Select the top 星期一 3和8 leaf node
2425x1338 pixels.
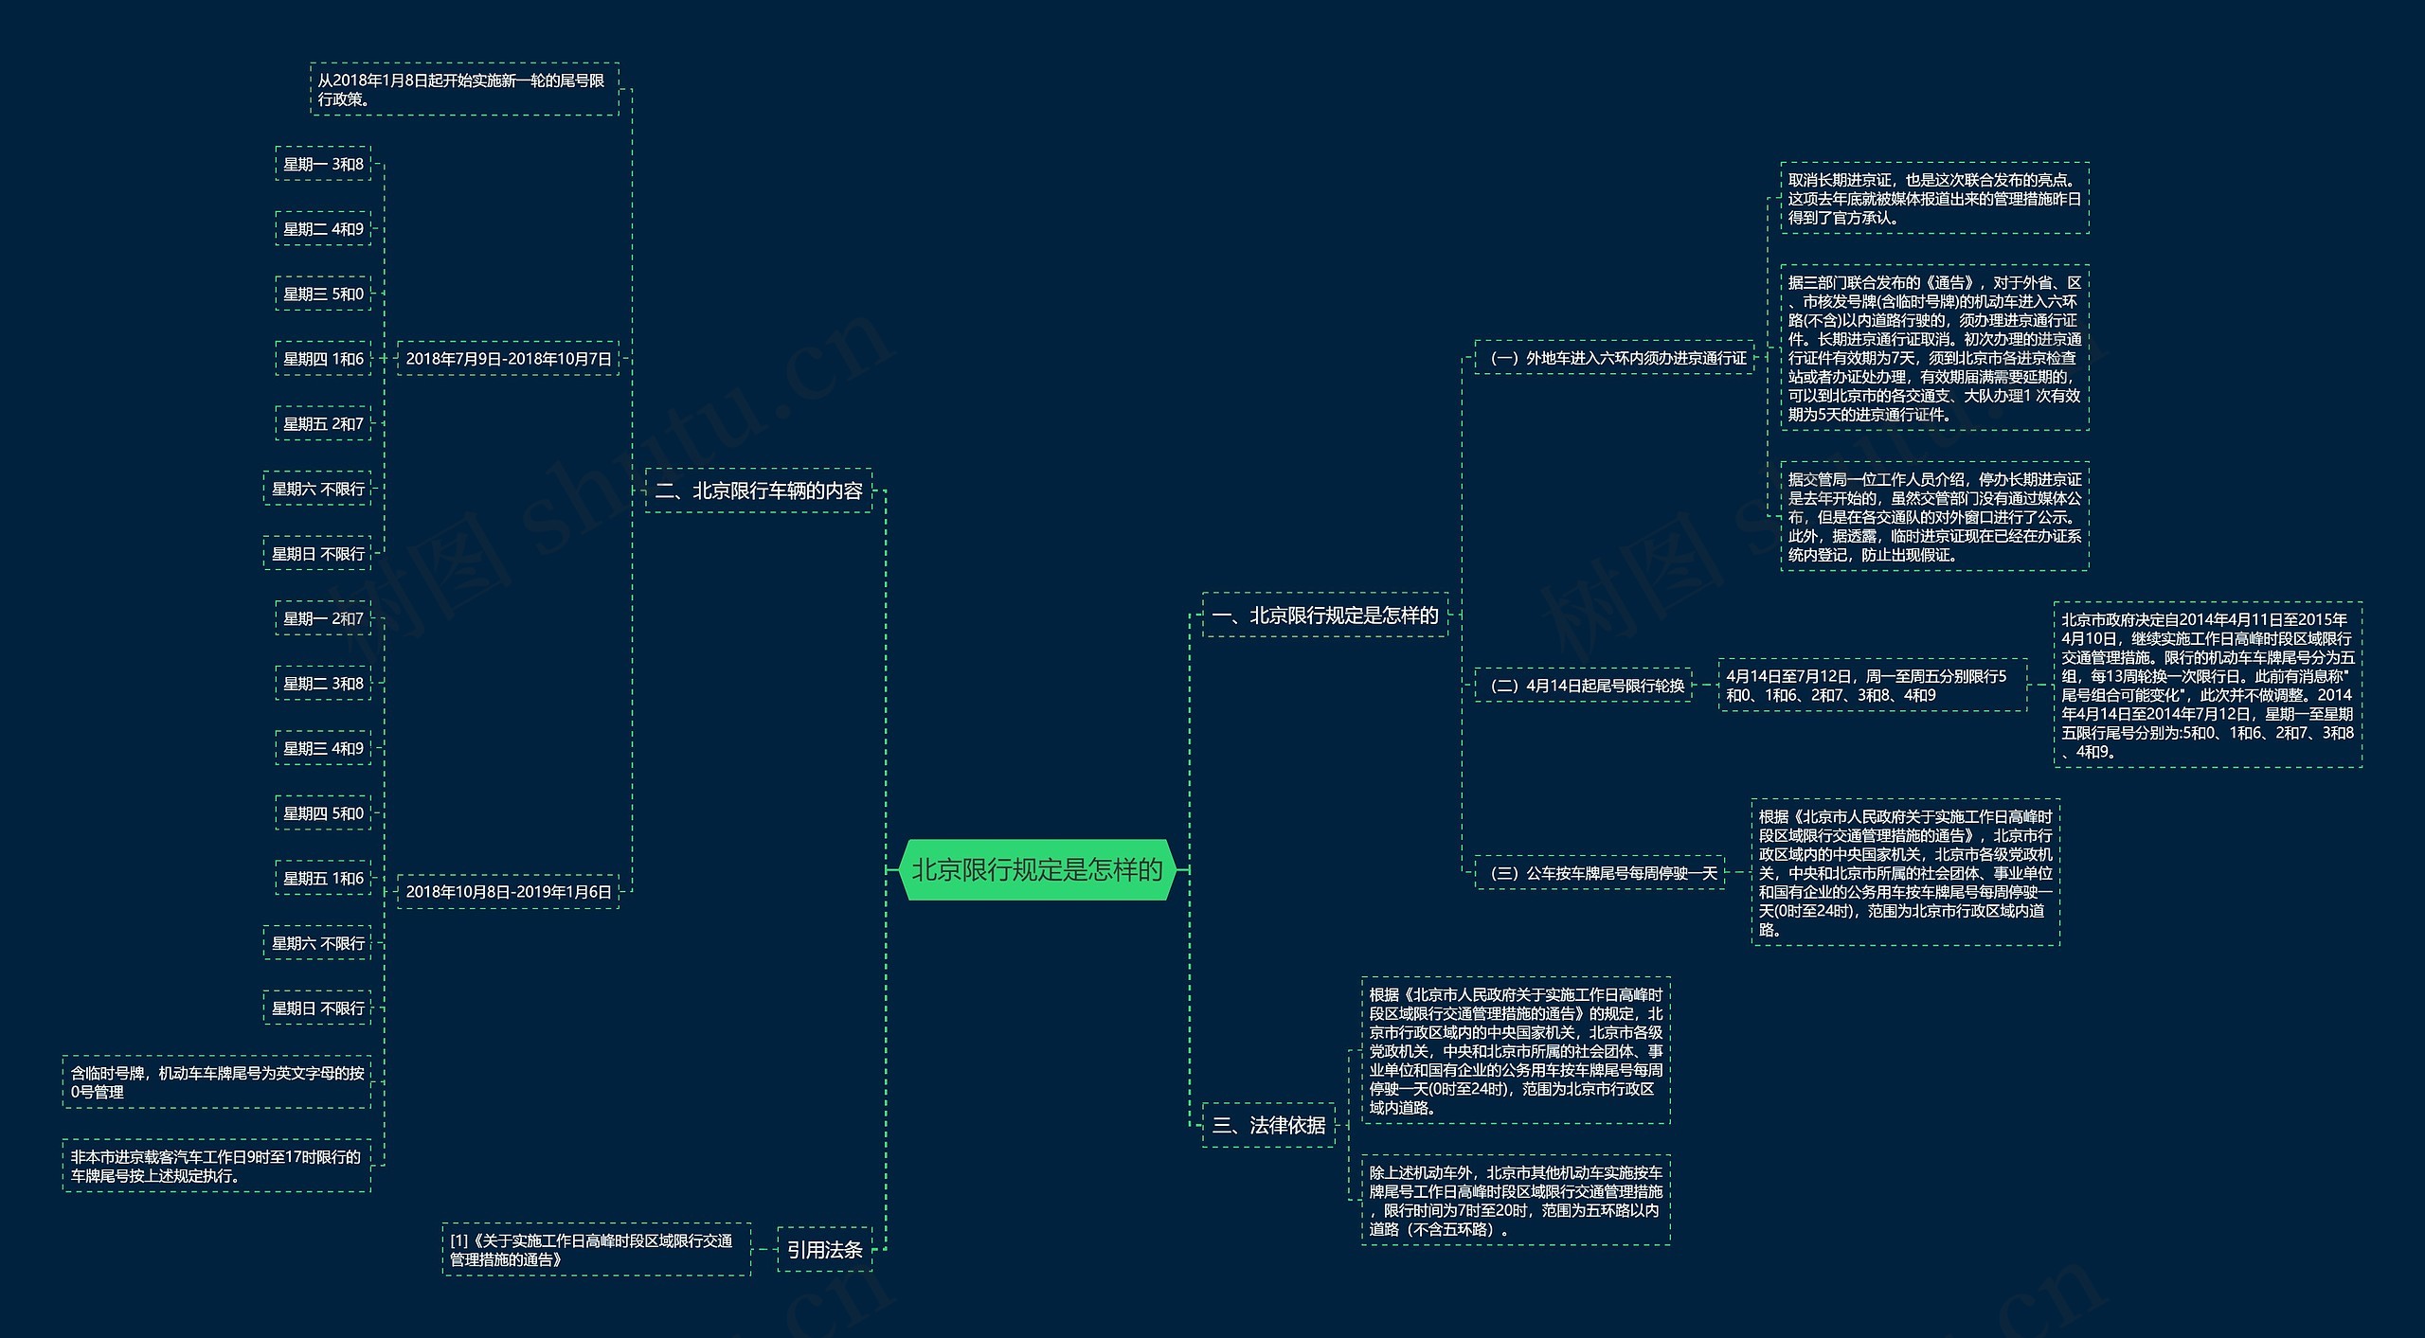click(x=323, y=164)
